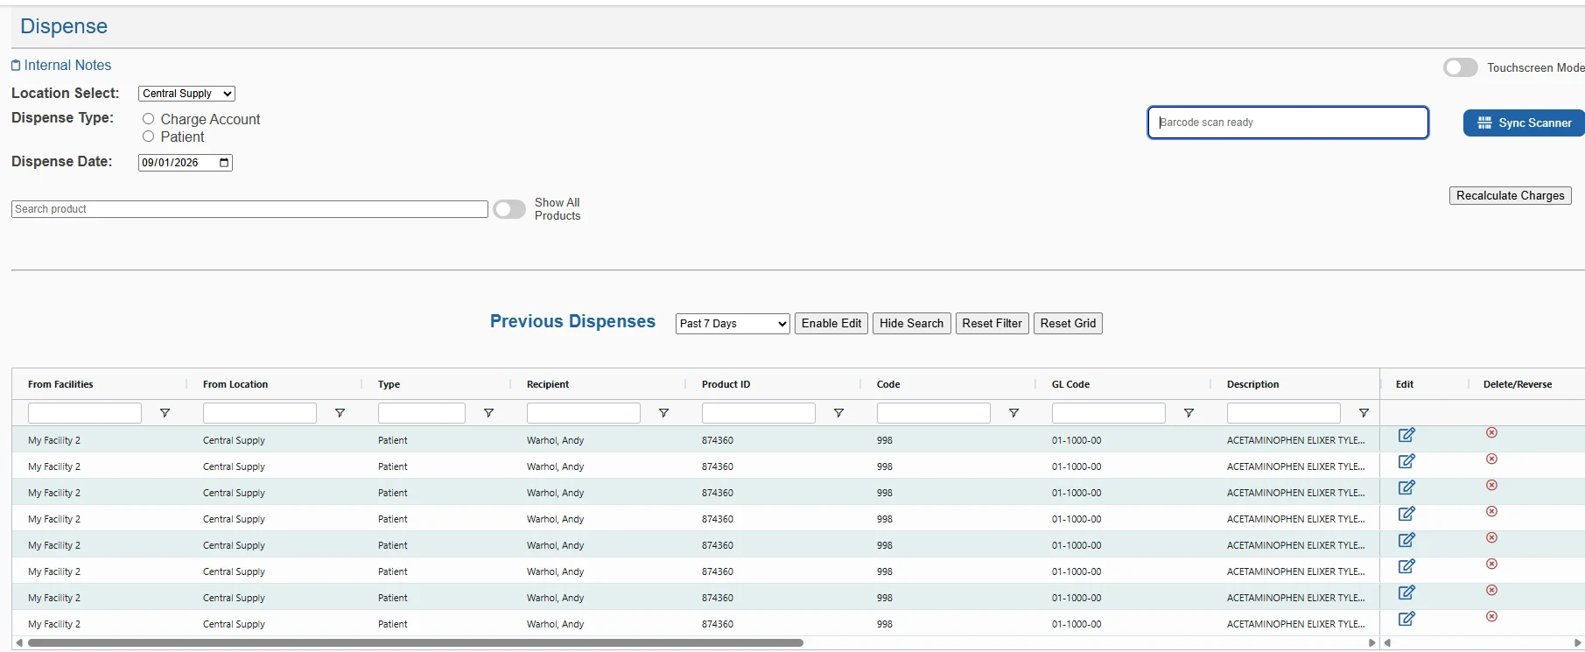Click the Recipient column filter funnel
1585x652 pixels.
(x=663, y=413)
